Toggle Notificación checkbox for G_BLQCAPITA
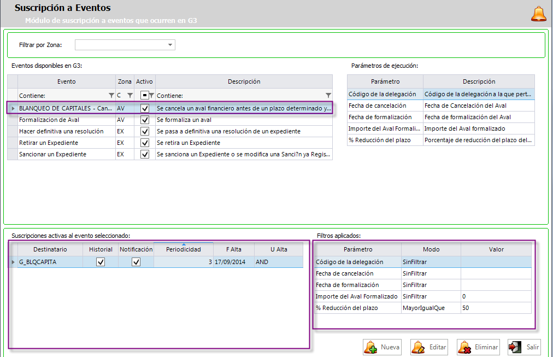Viewport: 553px width, 357px height. (136, 262)
